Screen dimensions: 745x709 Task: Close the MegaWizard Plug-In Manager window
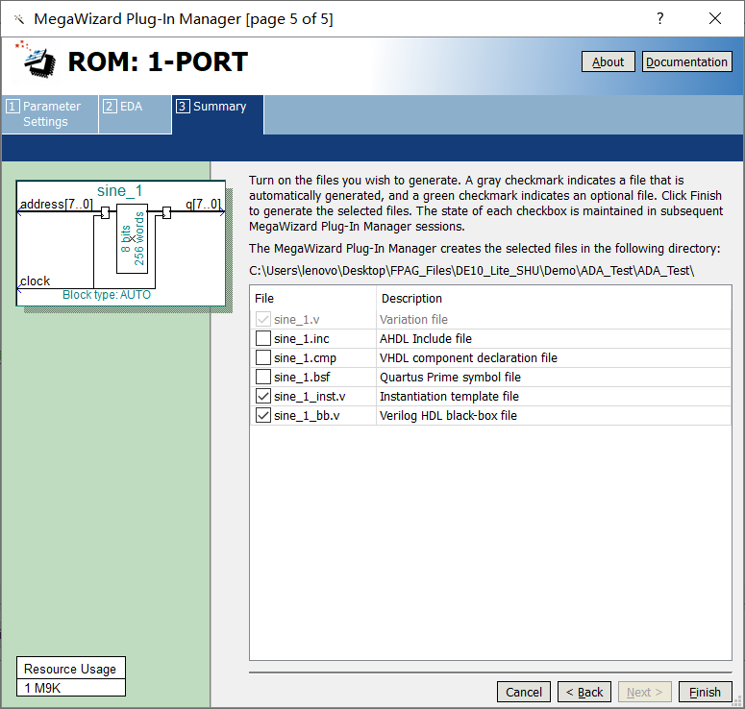[x=714, y=18]
